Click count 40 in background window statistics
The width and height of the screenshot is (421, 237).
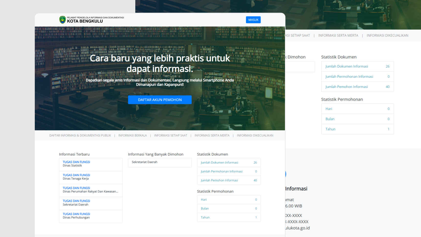[x=387, y=87]
